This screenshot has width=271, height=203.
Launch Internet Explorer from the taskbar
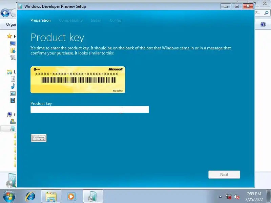click(x=30, y=197)
